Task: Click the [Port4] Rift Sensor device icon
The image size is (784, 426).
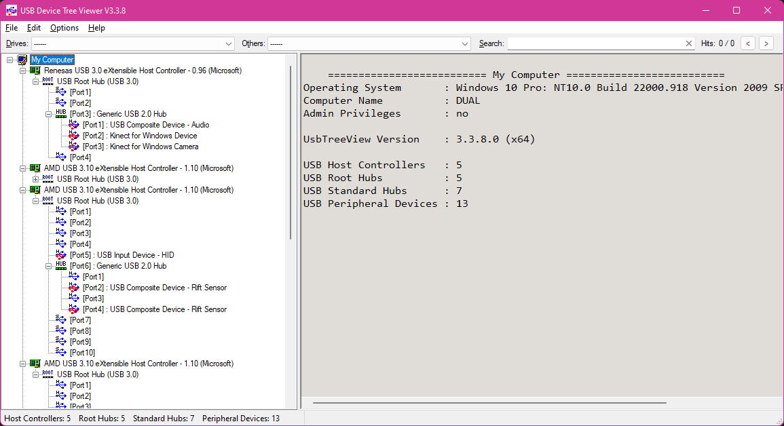Action: click(73, 309)
